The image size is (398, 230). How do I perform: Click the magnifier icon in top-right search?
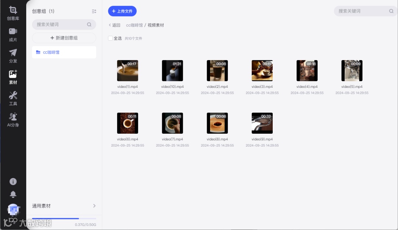[x=391, y=11]
